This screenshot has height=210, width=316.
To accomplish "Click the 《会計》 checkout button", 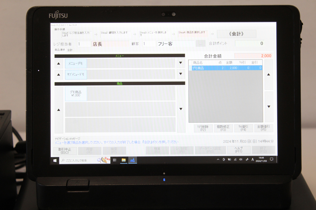I will 236,34.
